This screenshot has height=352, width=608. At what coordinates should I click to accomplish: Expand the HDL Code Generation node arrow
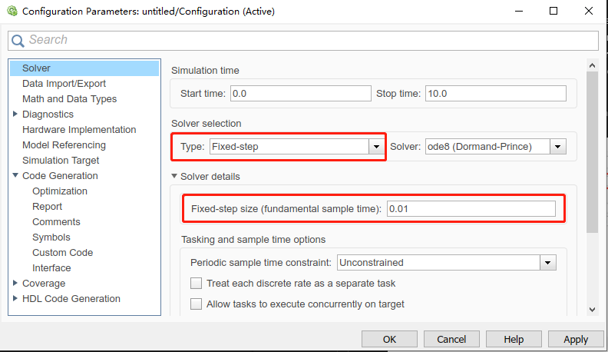point(15,298)
